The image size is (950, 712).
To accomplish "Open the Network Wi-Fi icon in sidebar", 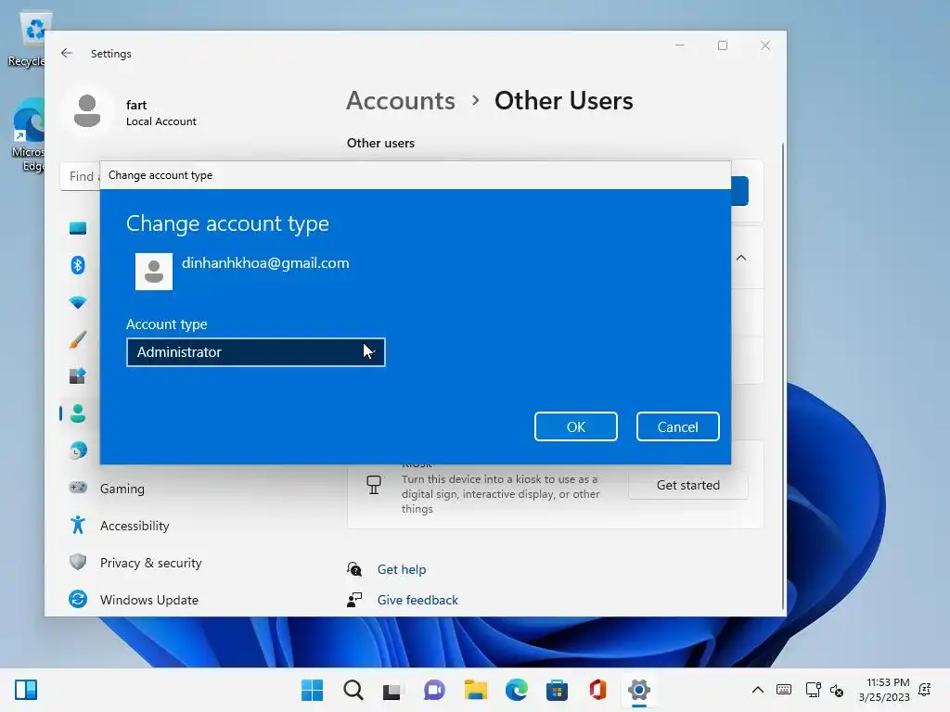I will click(78, 303).
